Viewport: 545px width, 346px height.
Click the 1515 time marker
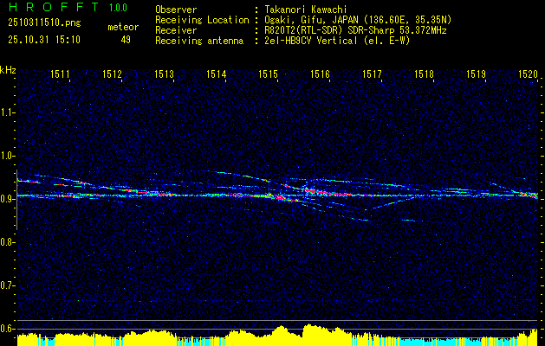pos(268,74)
